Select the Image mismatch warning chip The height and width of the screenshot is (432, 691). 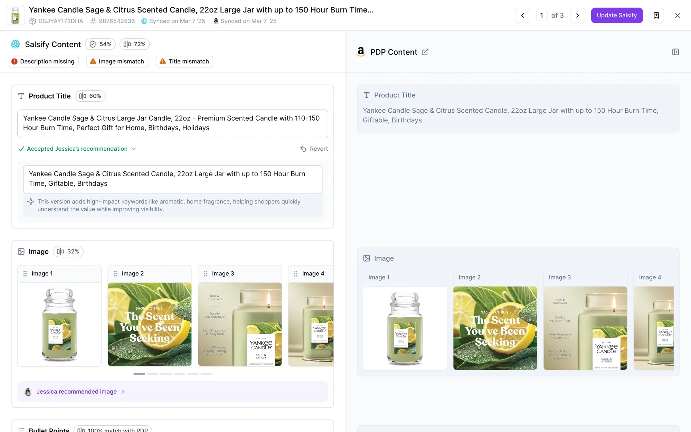click(x=117, y=62)
